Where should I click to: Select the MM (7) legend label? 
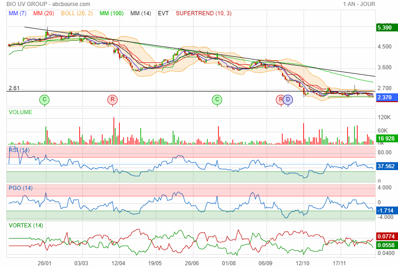click(x=18, y=13)
